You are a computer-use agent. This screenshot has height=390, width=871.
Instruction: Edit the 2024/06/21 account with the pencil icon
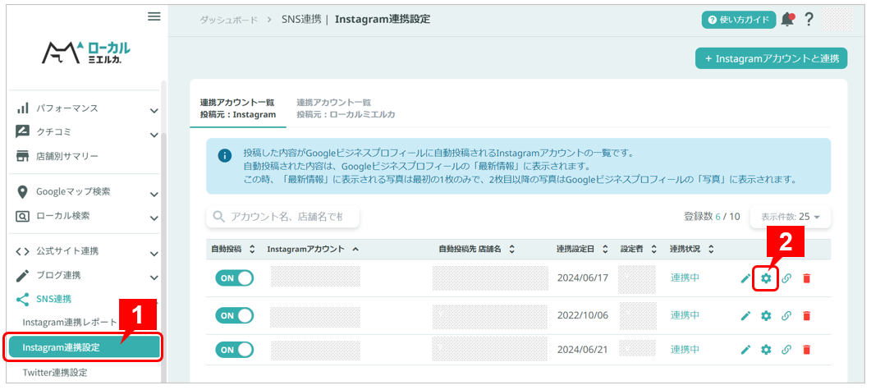pos(745,350)
